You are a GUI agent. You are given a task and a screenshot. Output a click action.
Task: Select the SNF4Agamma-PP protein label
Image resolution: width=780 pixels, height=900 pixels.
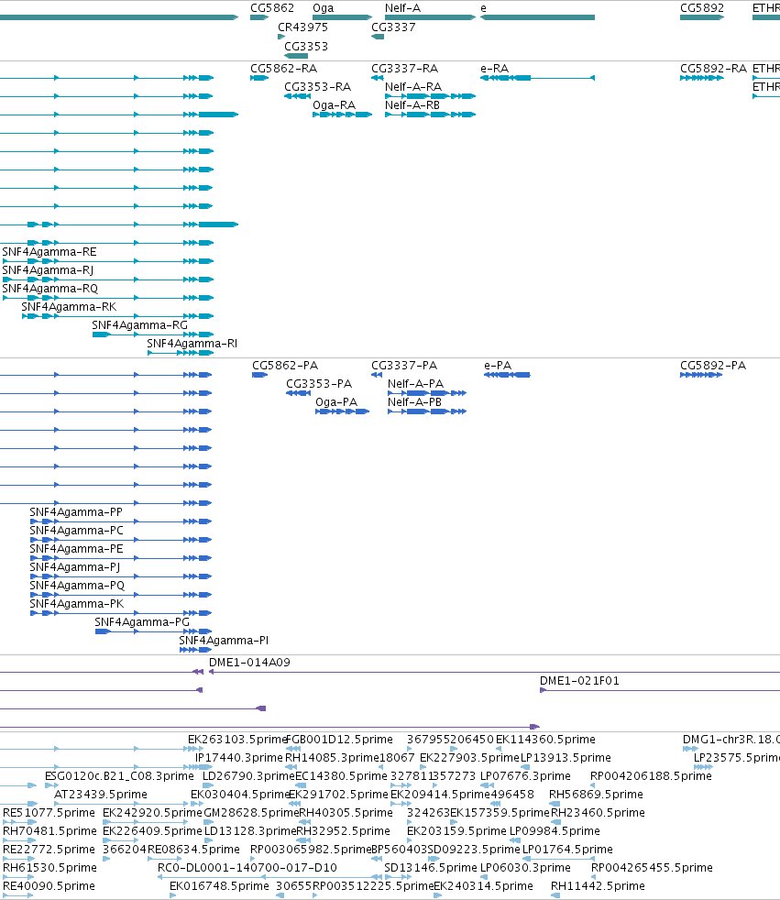click(x=76, y=512)
